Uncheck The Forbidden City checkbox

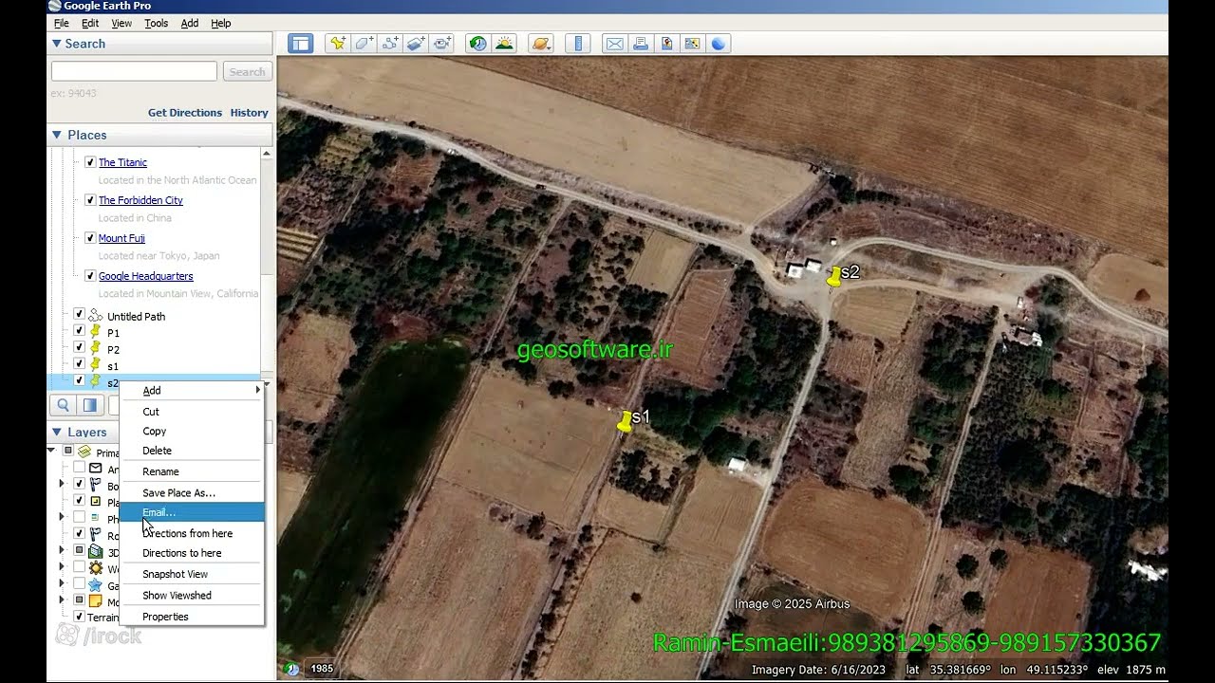tap(90, 200)
